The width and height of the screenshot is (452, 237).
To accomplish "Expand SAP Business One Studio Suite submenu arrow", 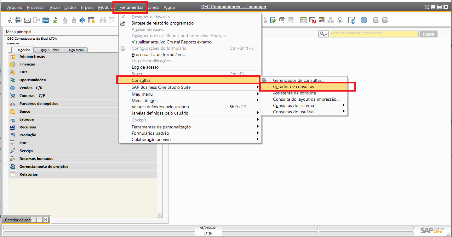I will [x=258, y=87].
